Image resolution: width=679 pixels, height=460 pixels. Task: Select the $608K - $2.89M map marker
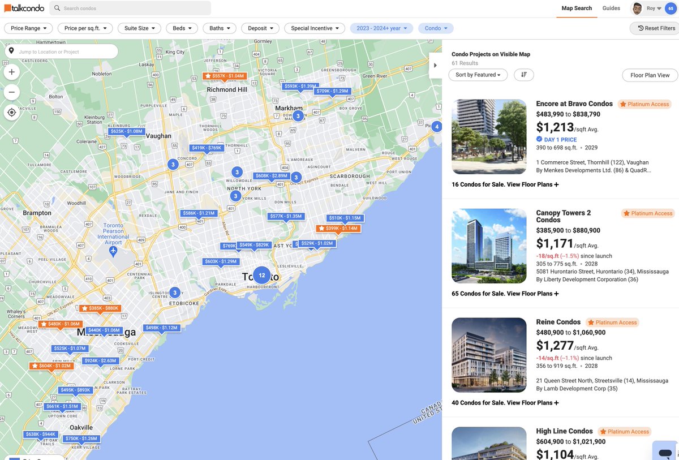tap(271, 177)
